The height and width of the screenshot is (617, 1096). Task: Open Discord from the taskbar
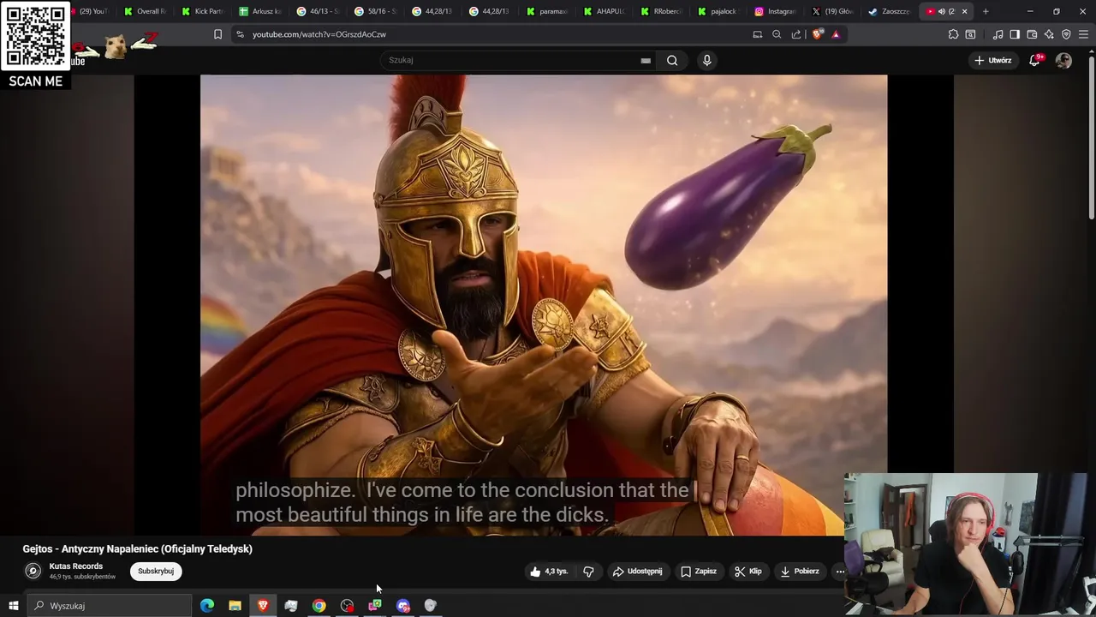coord(402,606)
